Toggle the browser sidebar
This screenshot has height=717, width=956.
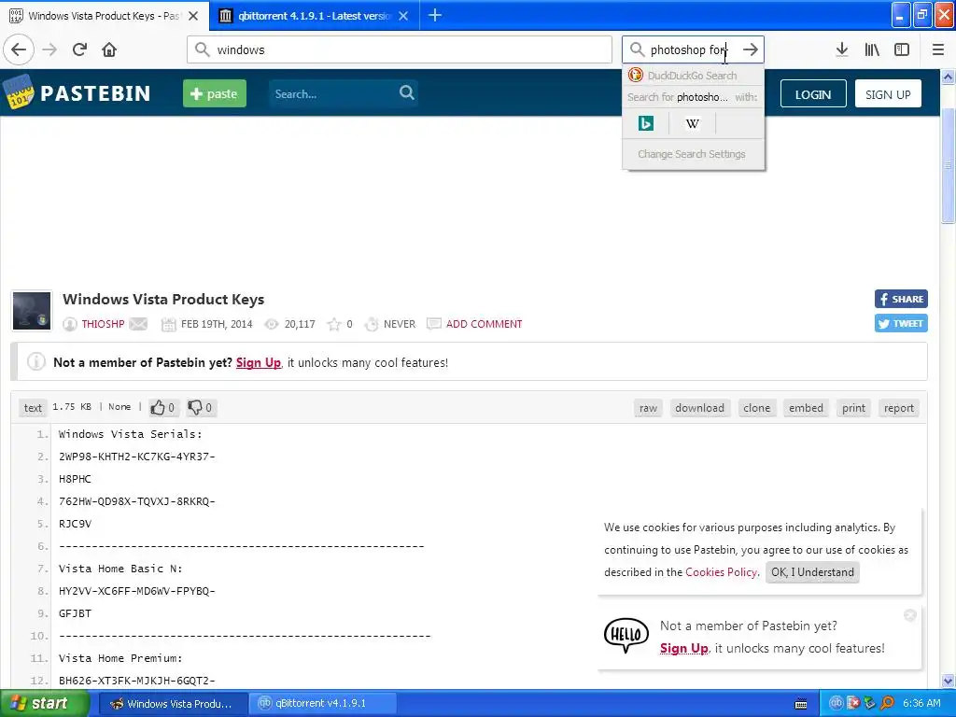point(902,49)
